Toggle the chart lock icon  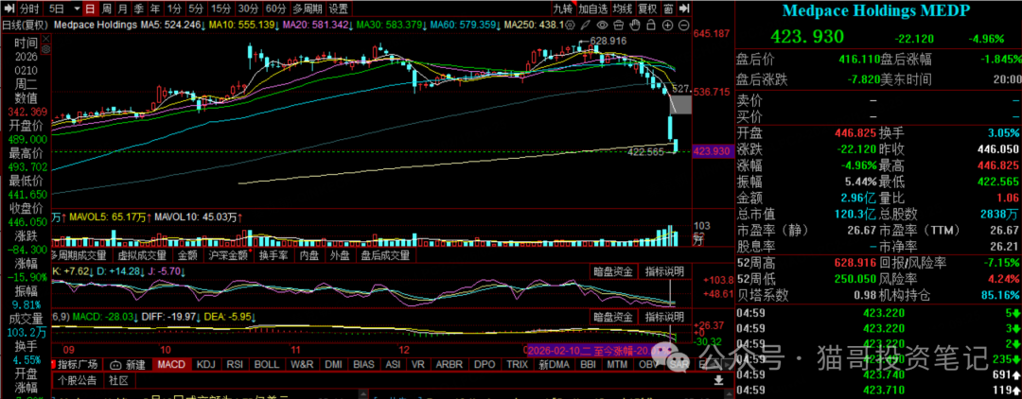click(x=652, y=25)
